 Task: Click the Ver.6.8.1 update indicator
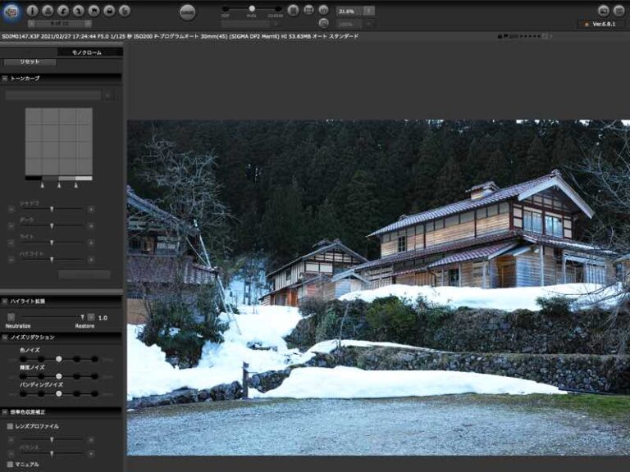[601, 24]
